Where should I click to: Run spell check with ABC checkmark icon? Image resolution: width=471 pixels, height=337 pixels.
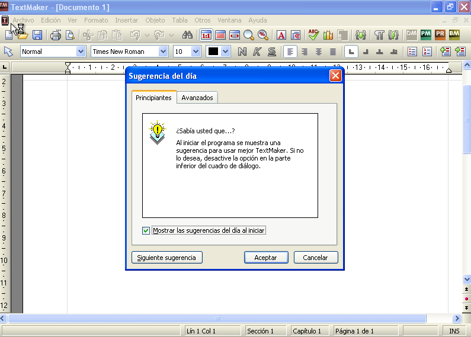point(313,35)
